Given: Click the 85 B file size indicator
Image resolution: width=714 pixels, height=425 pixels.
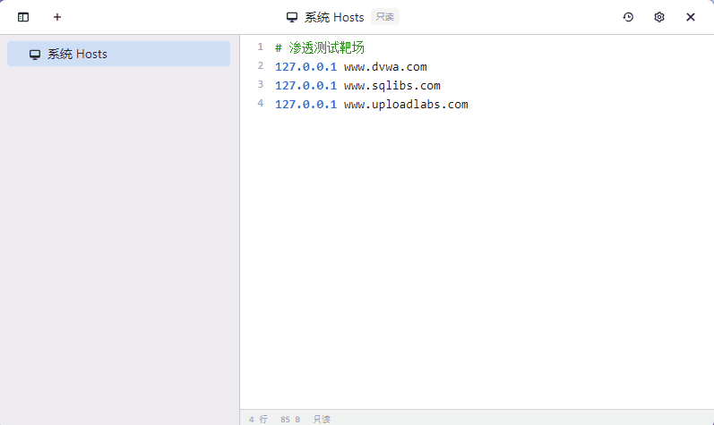Looking at the screenshot, I should [290, 419].
